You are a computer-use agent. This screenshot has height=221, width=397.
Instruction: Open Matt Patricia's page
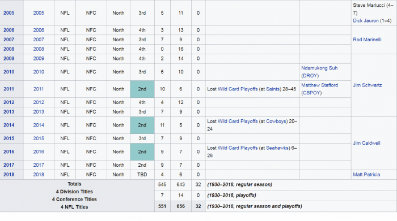(366, 175)
